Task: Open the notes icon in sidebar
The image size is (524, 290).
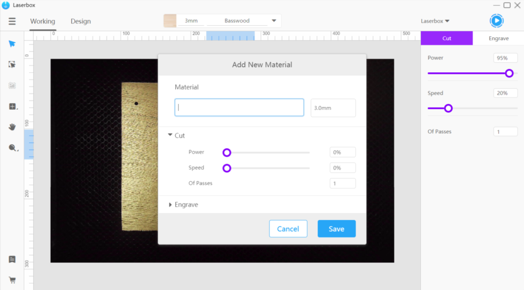Action: [x=12, y=259]
